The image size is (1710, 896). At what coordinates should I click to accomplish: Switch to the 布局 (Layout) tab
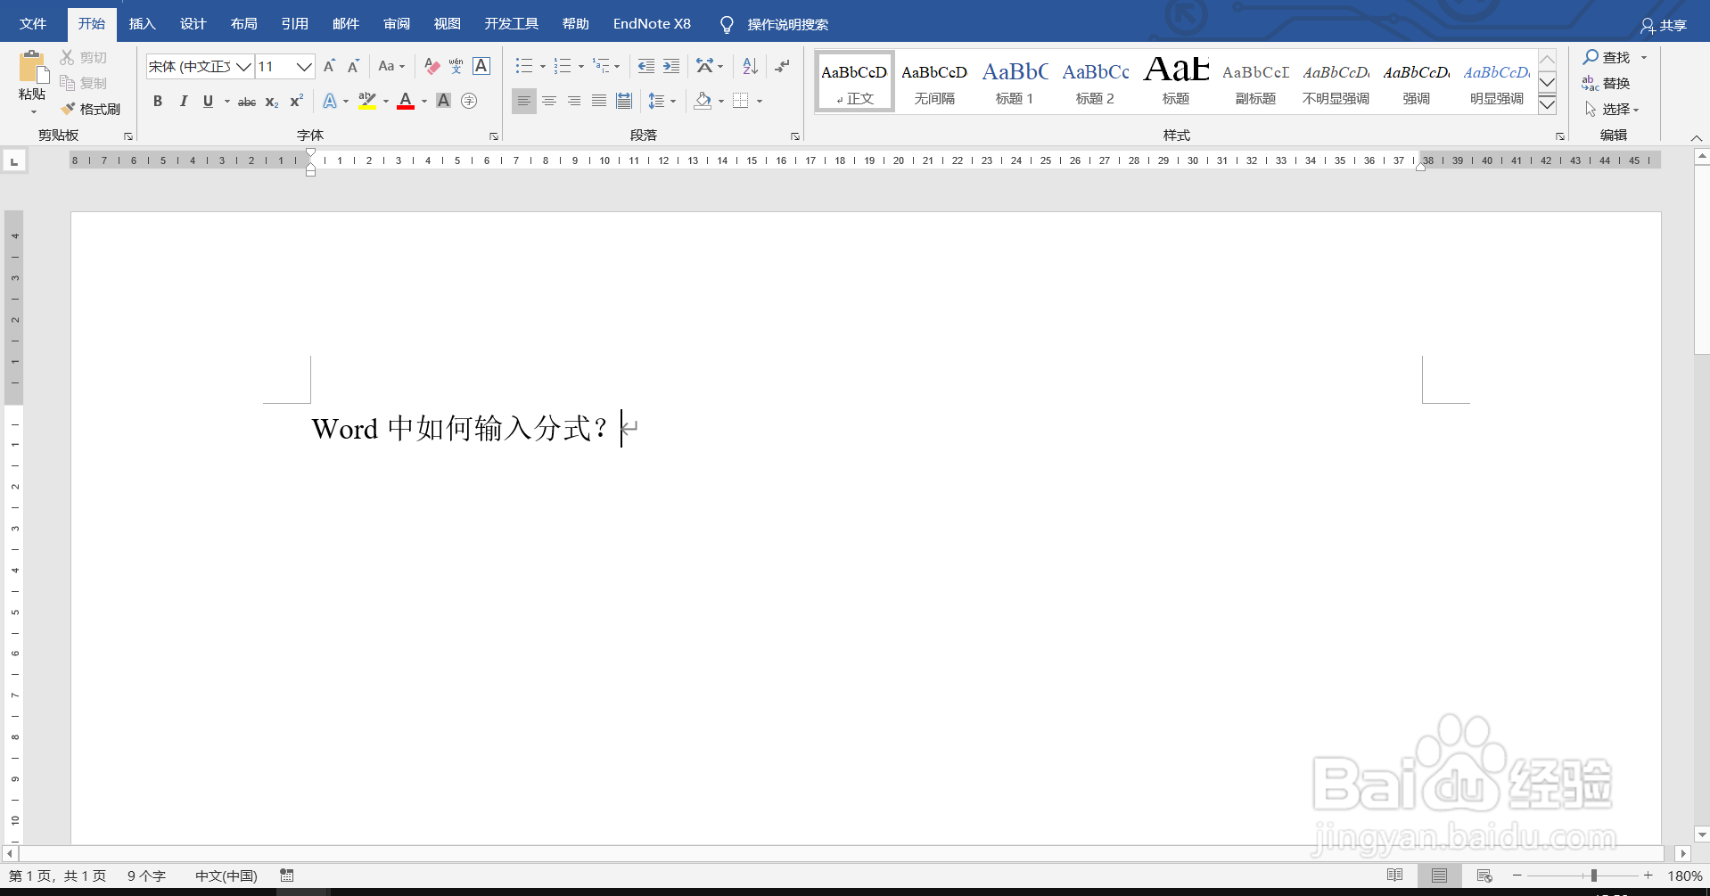243,24
